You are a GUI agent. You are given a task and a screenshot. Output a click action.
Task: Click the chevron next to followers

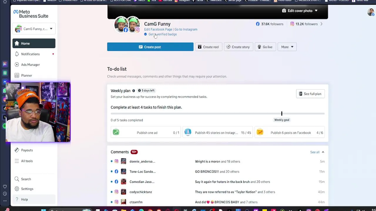321,24
